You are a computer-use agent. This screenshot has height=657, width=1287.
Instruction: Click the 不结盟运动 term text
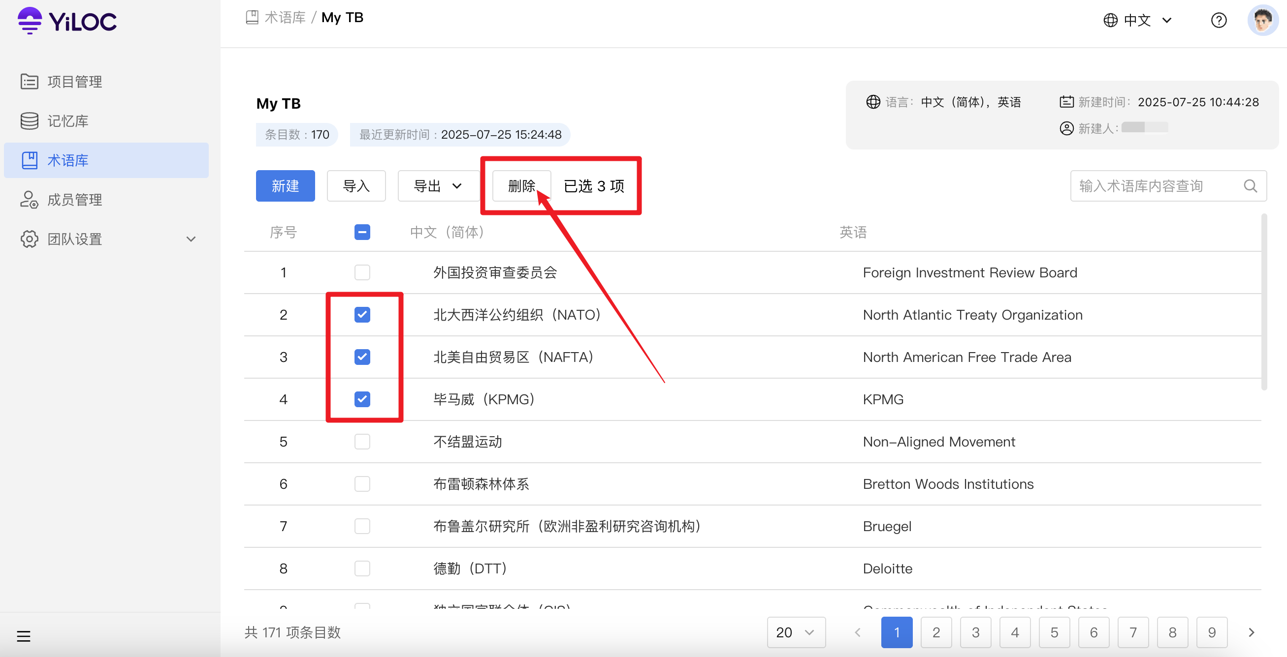tap(468, 442)
